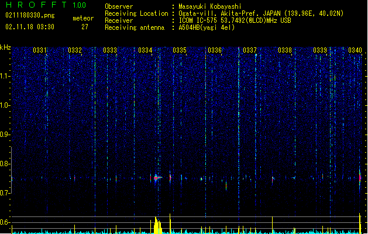Select the filename 0211180330.png
368x234 pixels.
pyautogui.click(x=30, y=16)
